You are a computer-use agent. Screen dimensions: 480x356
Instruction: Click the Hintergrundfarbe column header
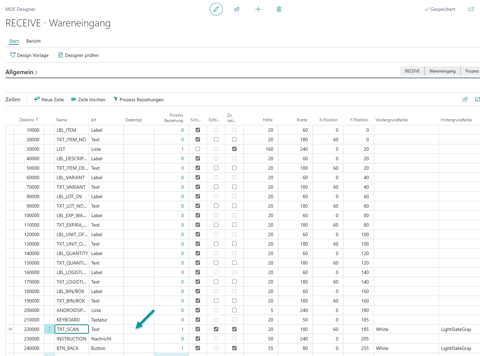coord(456,120)
